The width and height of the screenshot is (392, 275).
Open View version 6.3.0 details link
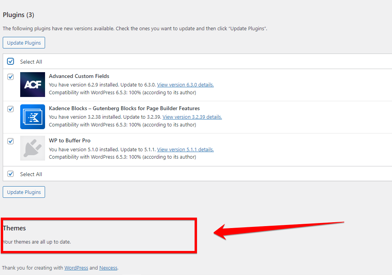pyautogui.click(x=185, y=85)
